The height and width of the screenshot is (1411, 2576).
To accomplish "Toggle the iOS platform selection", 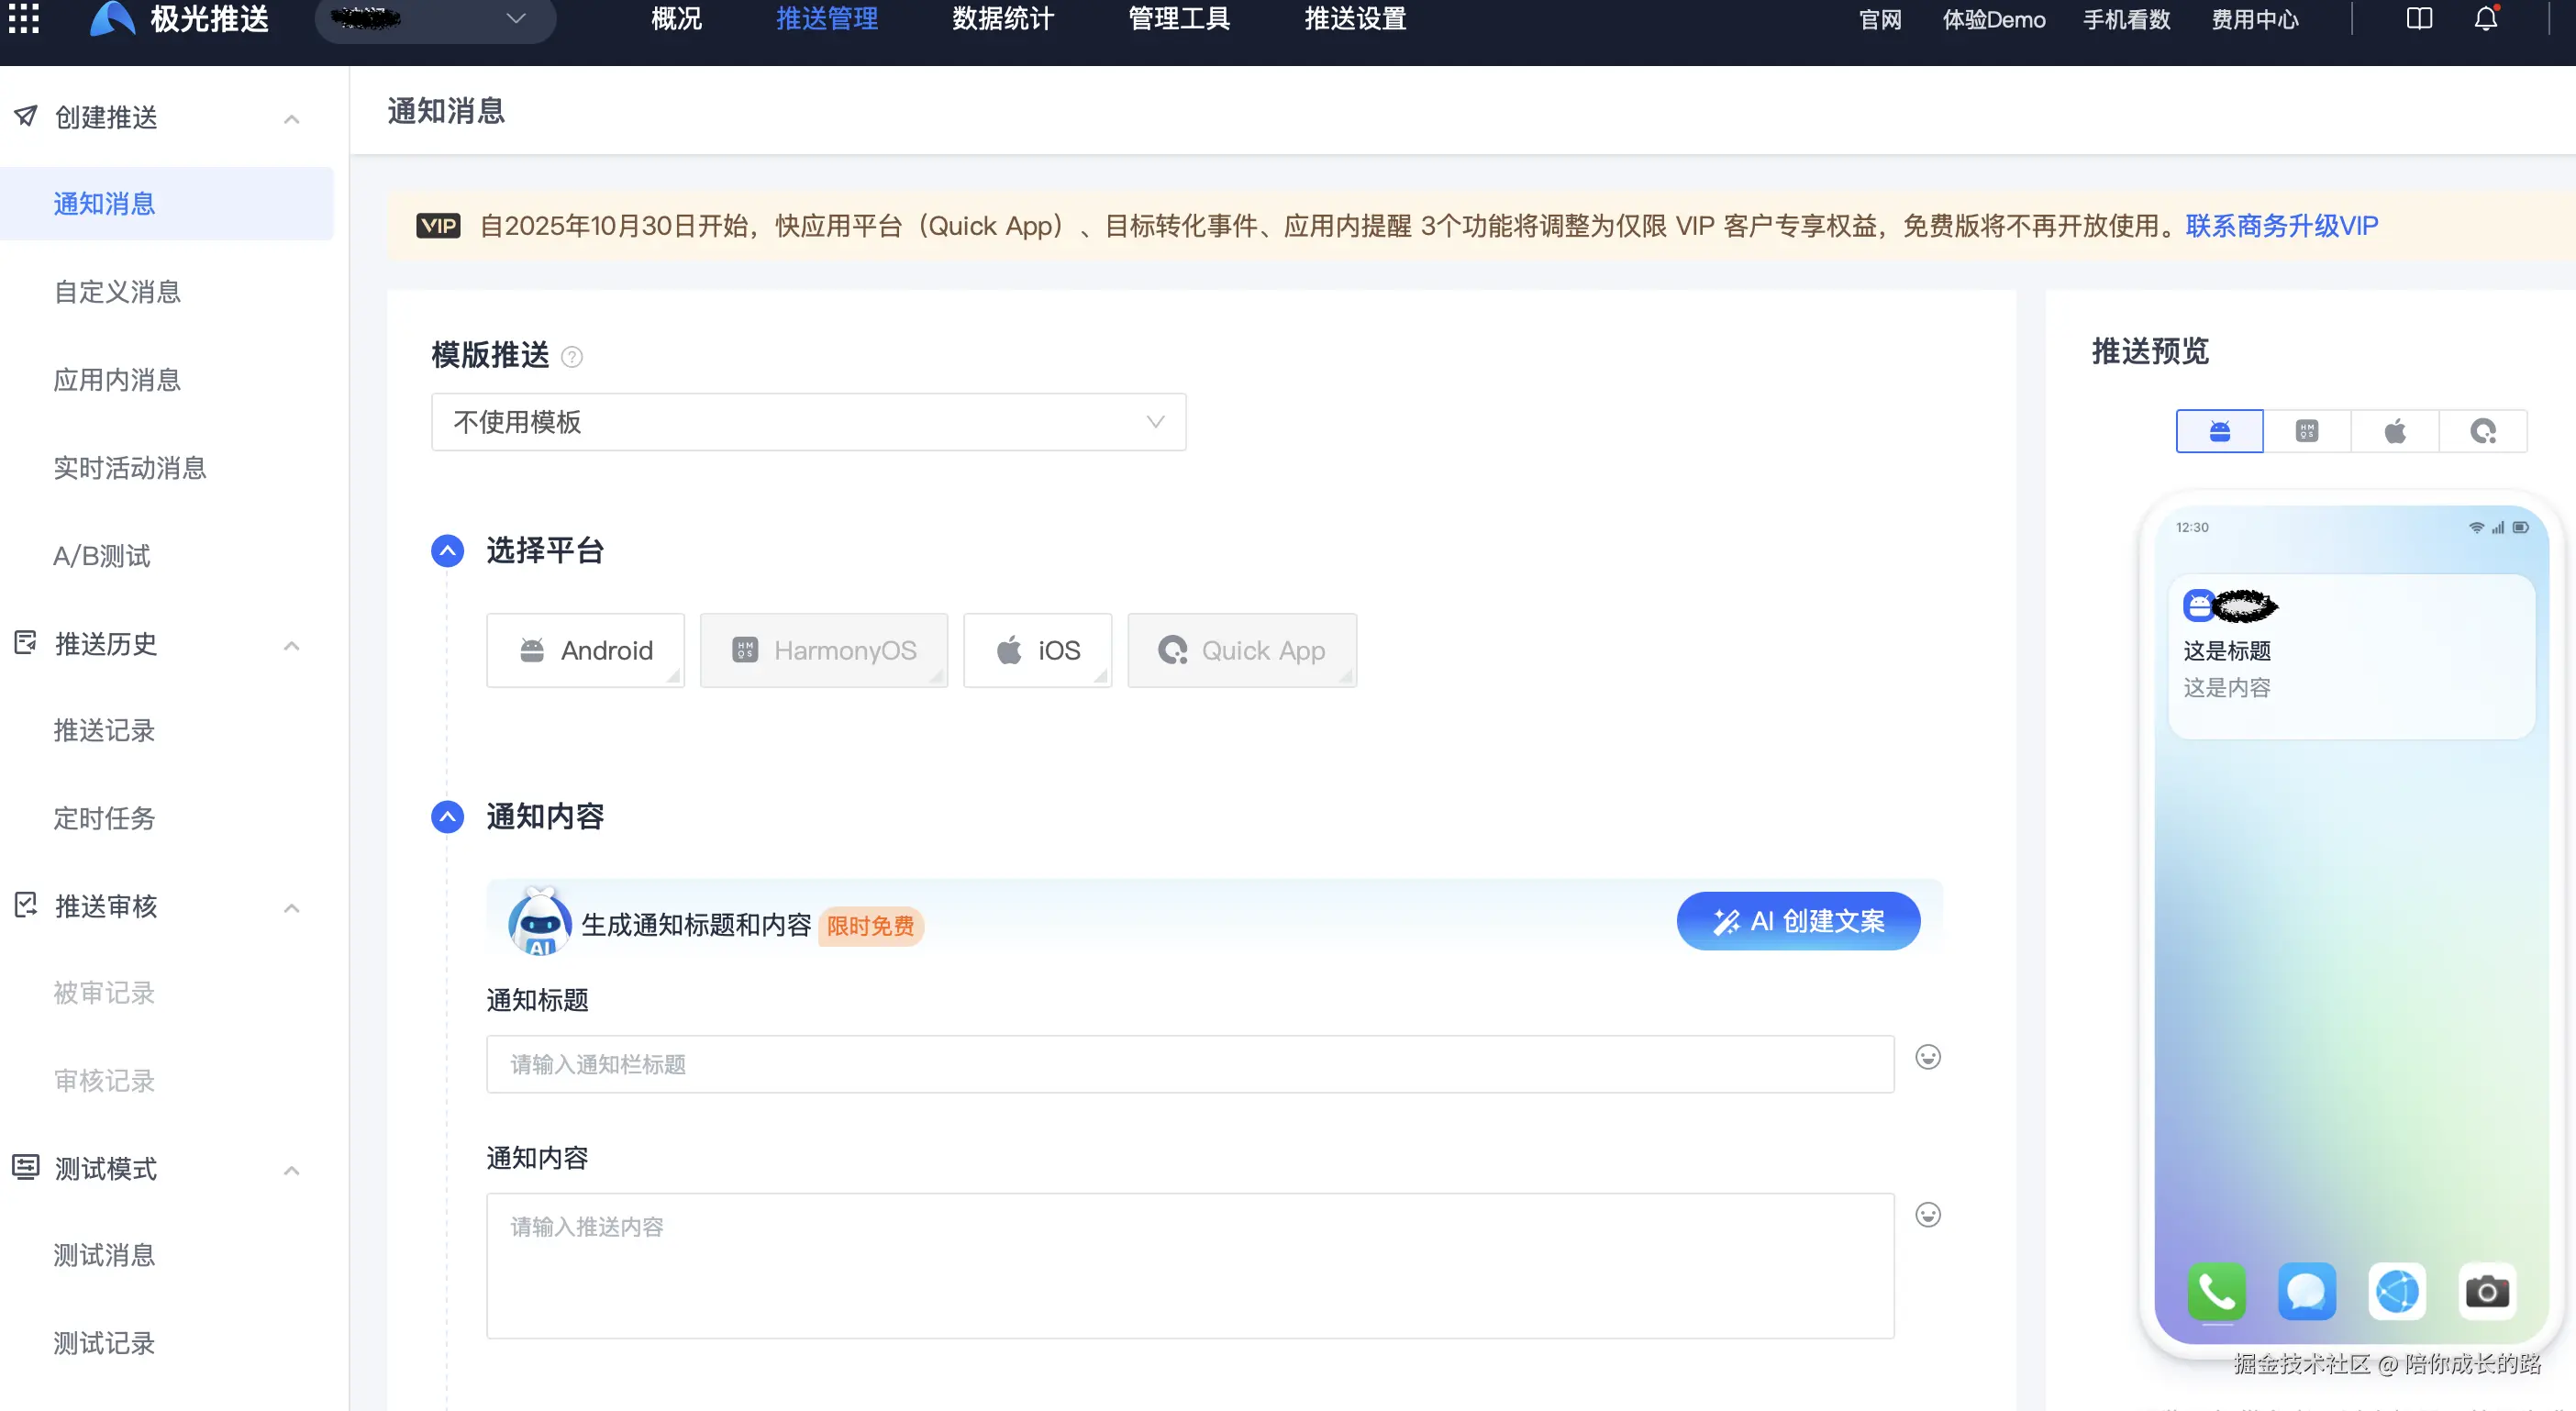I will click(1037, 650).
